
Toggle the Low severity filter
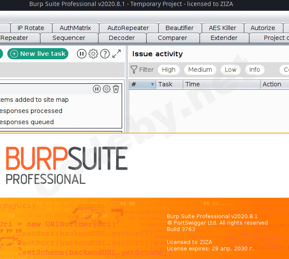(x=231, y=70)
